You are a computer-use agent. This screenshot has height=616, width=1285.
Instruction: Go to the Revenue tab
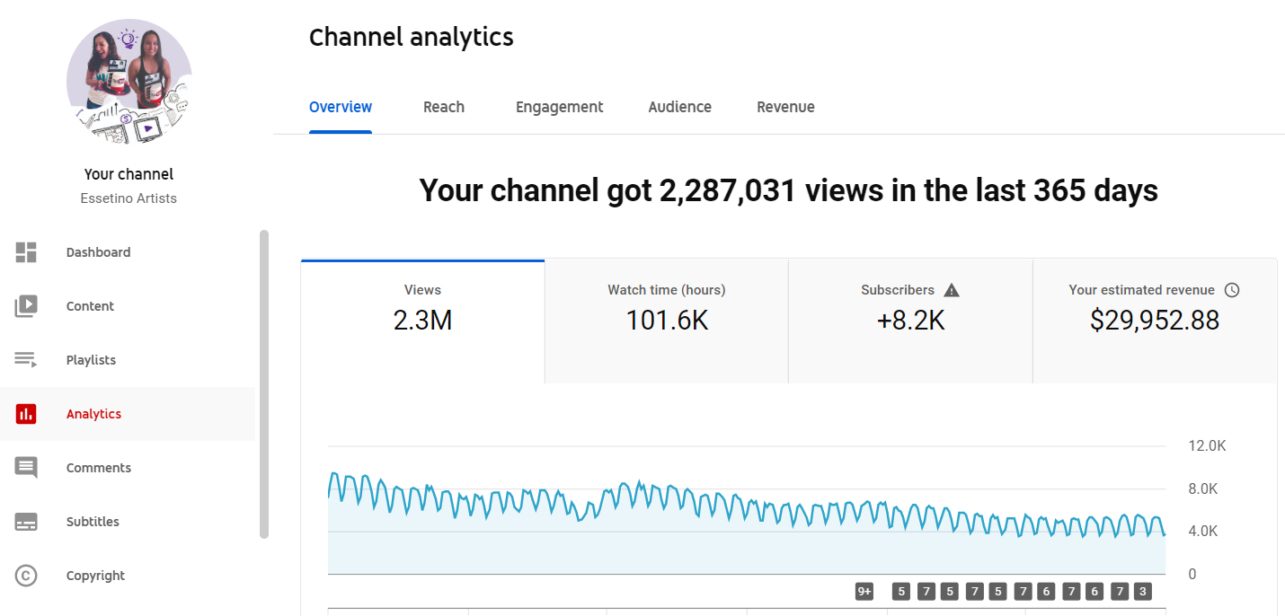point(785,107)
